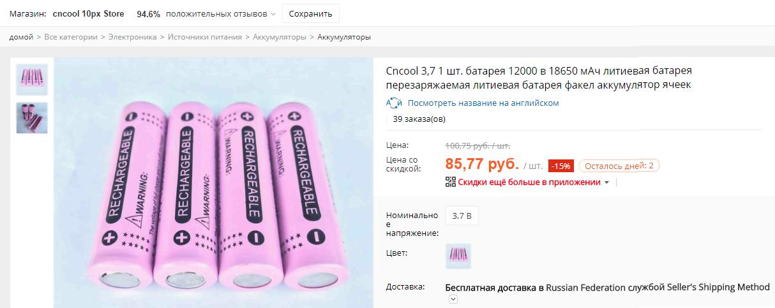Open the first Аккумуляторы breadcrumb link
Screen dimensions: 775x308
[280, 37]
